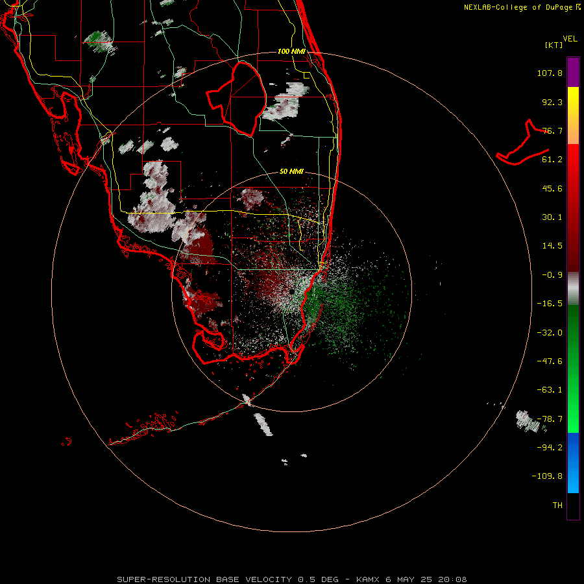This screenshot has width=584, height=584.
Task: Select the 61.2 velocity scale value
Action: 552,160
